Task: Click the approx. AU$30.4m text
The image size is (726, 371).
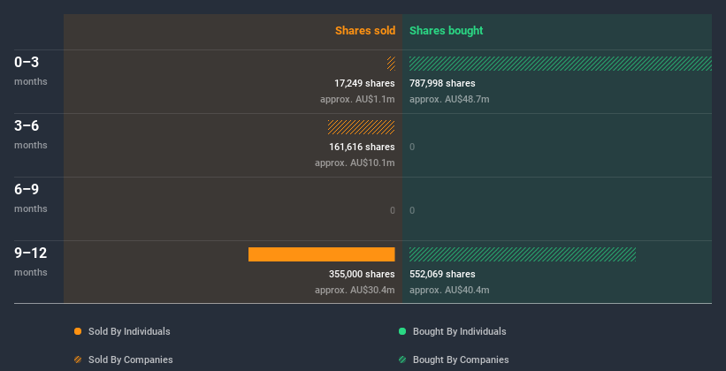Action: point(355,290)
